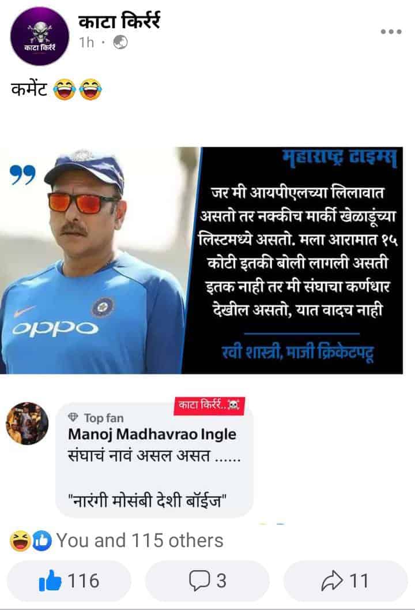Open Manoj Madhavrao Ingle's profile picture
The image size is (415, 610).
click(27, 423)
